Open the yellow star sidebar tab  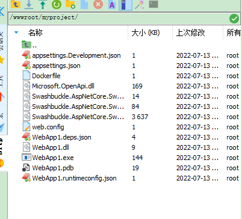point(2,60)
